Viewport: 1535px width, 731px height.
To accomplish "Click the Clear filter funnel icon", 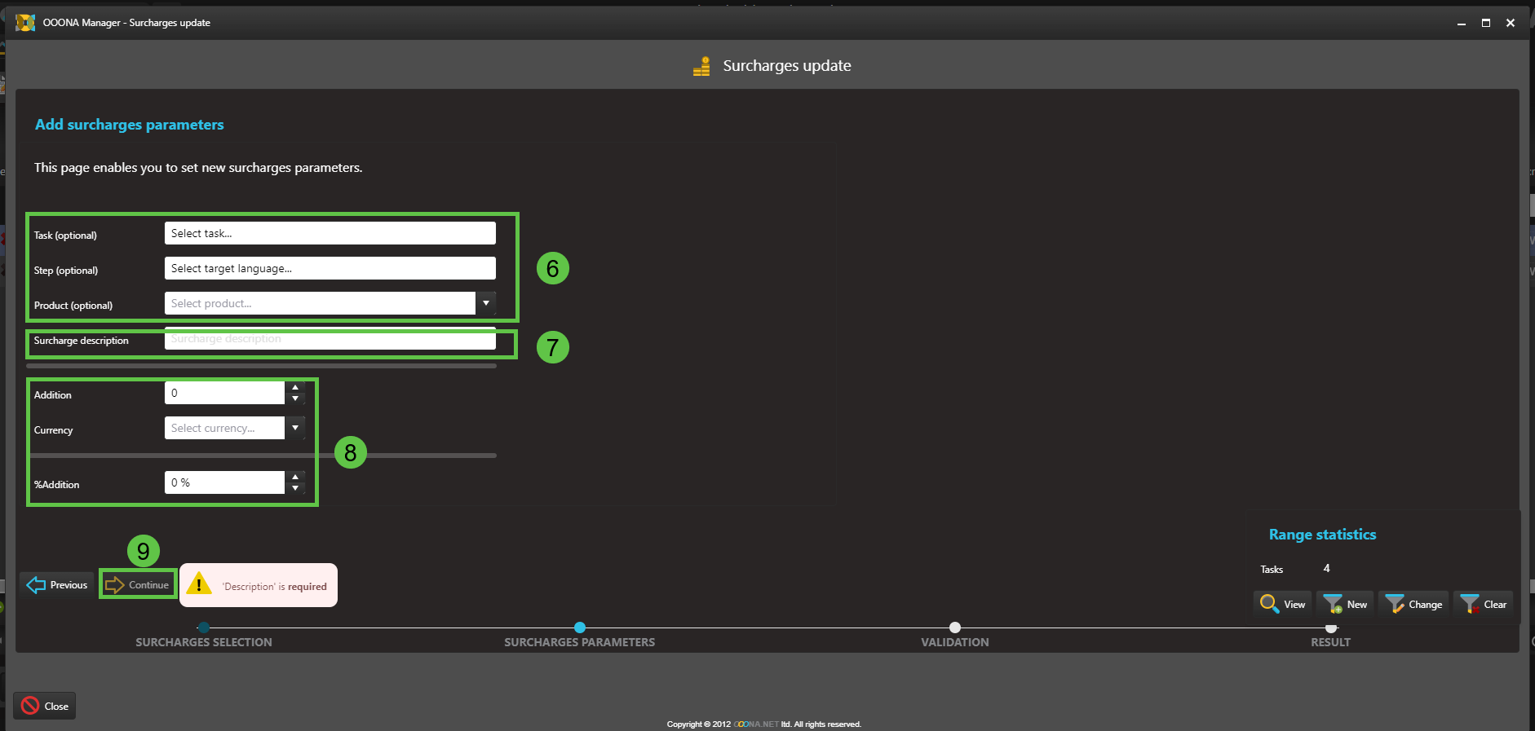I will point(1470,604).
